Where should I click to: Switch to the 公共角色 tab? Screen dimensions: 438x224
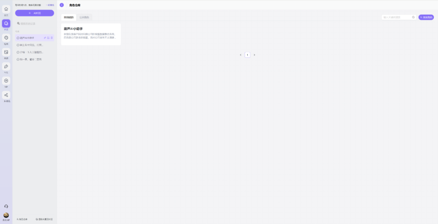[84, 17]
